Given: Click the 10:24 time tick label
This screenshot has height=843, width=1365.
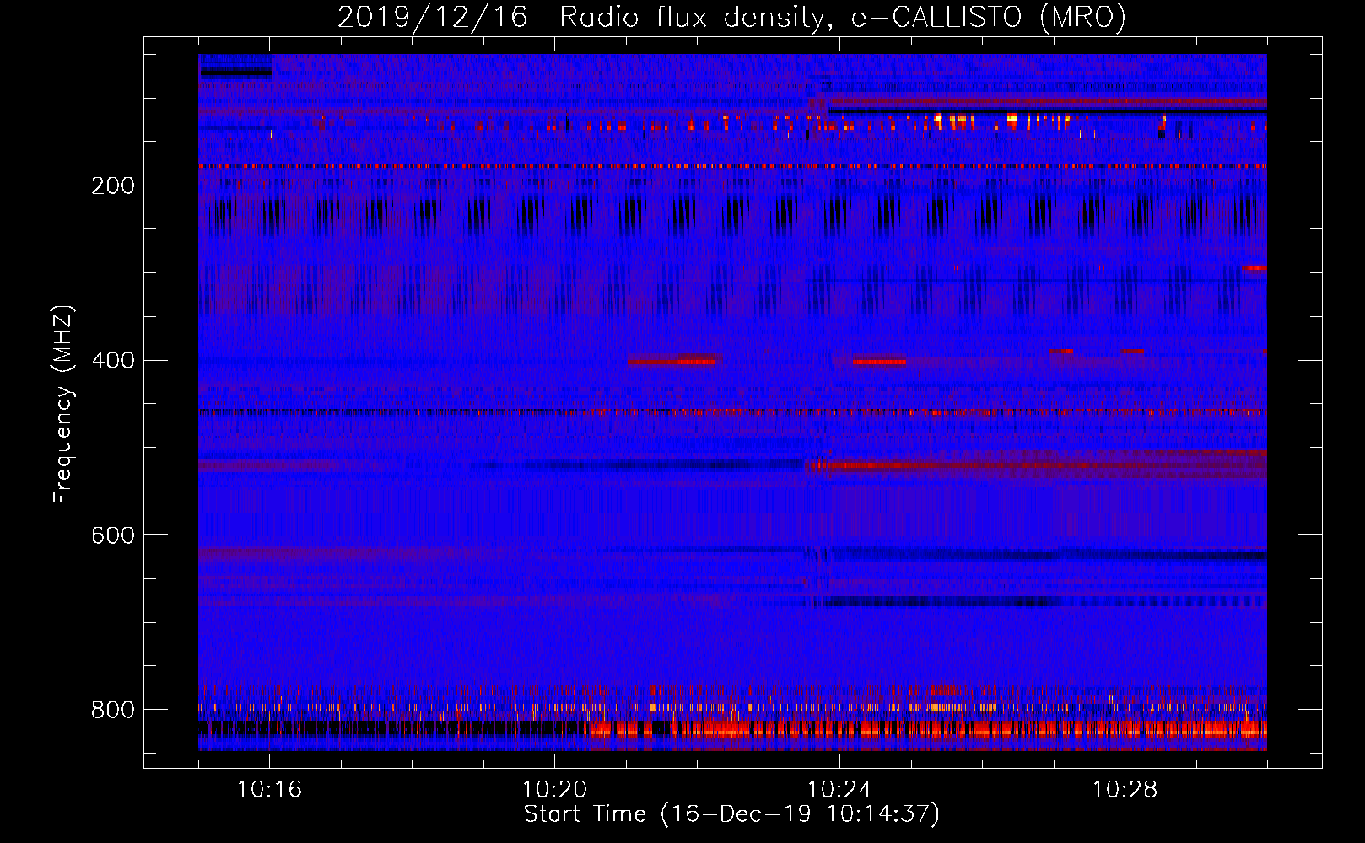Looking at the screenshot, I should (x=839, y=790).
